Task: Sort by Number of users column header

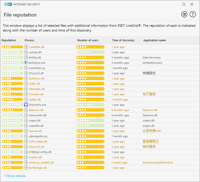Action: tap(88, 40)
